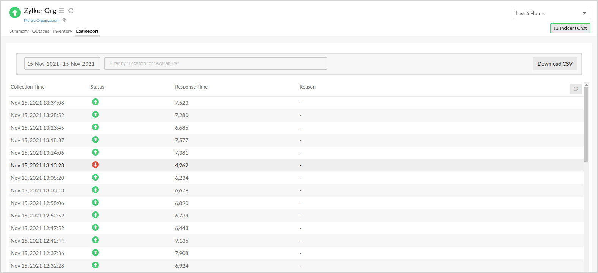598x273 pixels.
Task: Click the response time value 7,523
Action: click(x=182, y=103)
